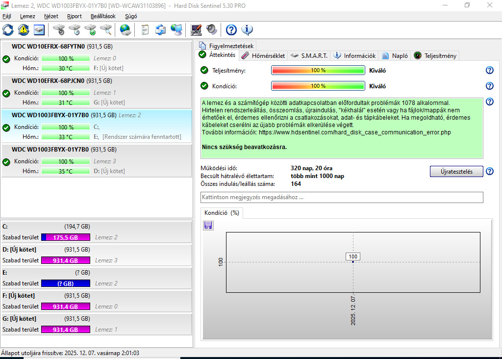The height and width of the screenshot is (359, 502).
Task: Open the Riport menu
Action: tap(75, 16)
